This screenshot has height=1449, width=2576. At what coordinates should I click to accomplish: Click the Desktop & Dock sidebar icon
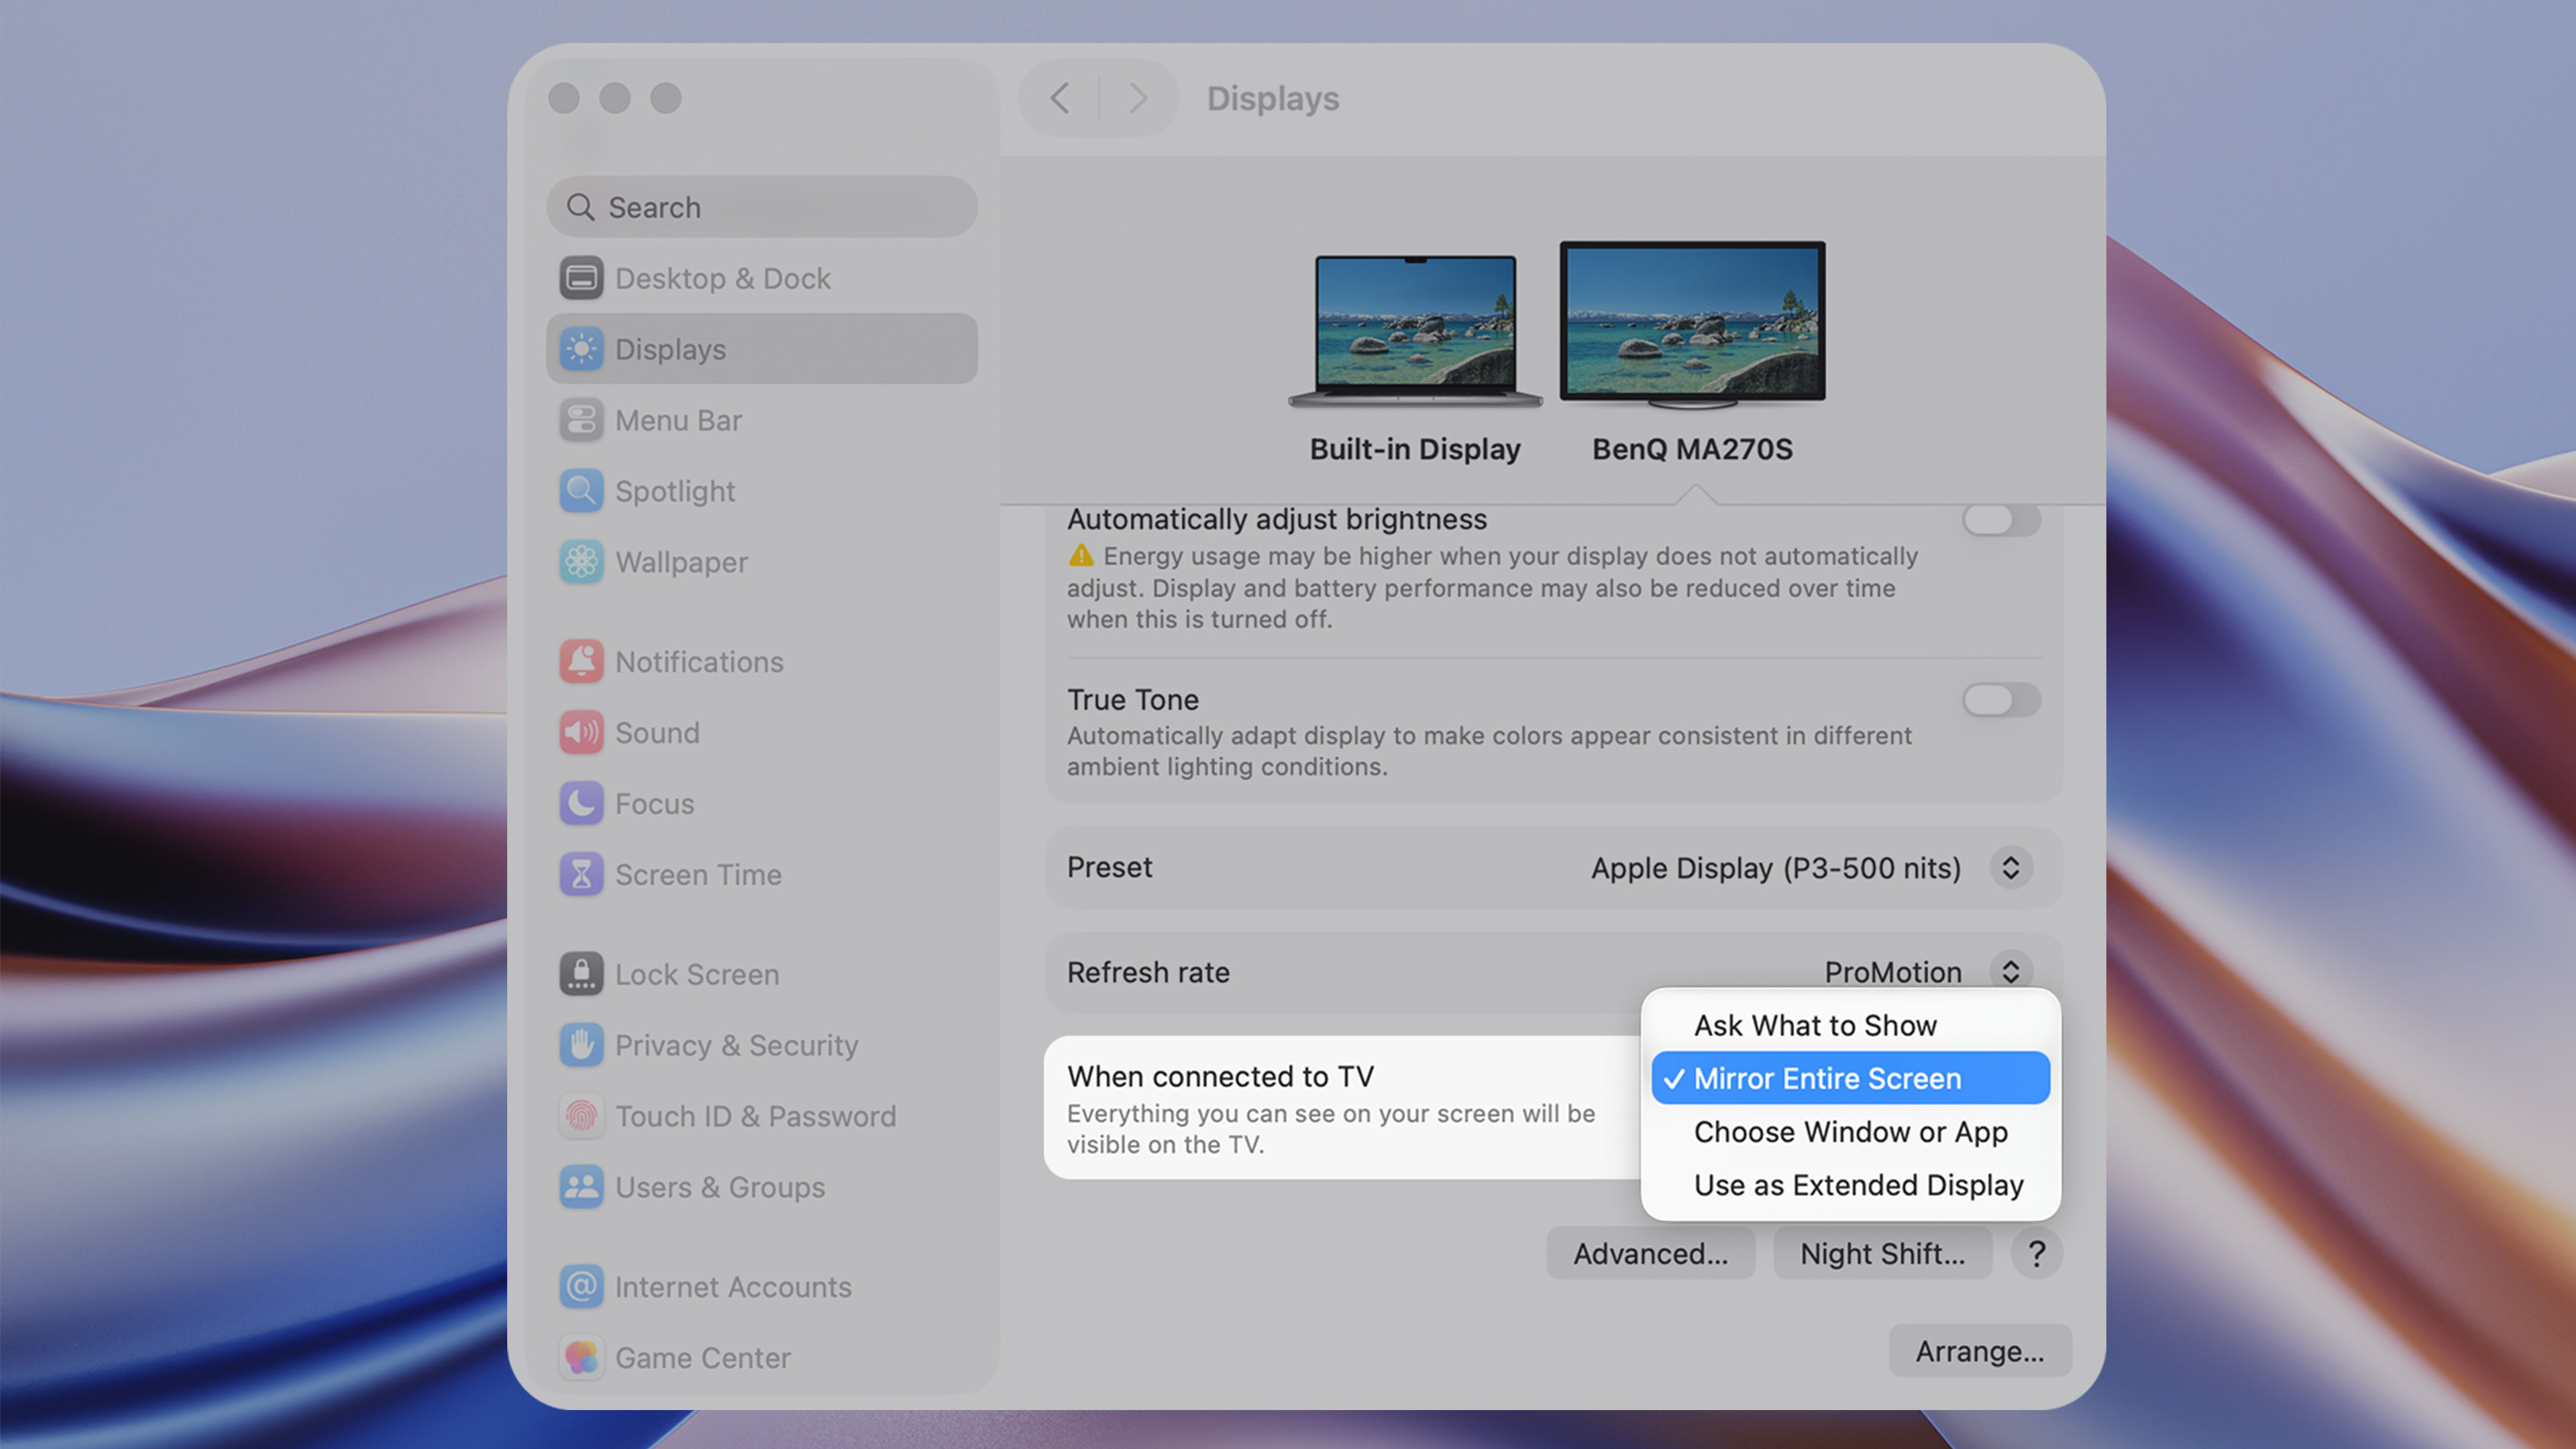pyautogui.click(x=581, y=278)
